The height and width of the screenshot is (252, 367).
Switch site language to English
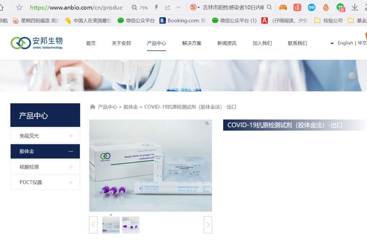[x=345, y=43]
